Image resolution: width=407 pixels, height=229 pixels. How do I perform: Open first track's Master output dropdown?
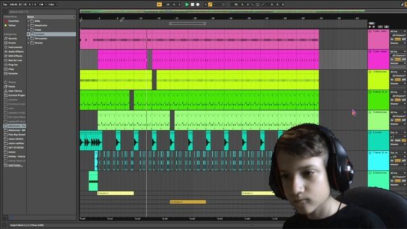pyautogui.click(x=398, y=43)
